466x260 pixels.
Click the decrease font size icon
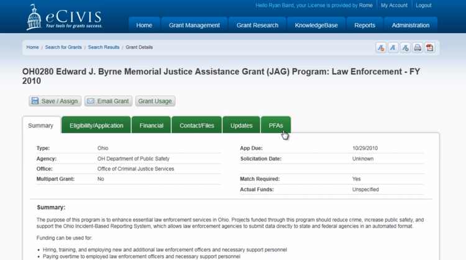[x=381, y=48]
